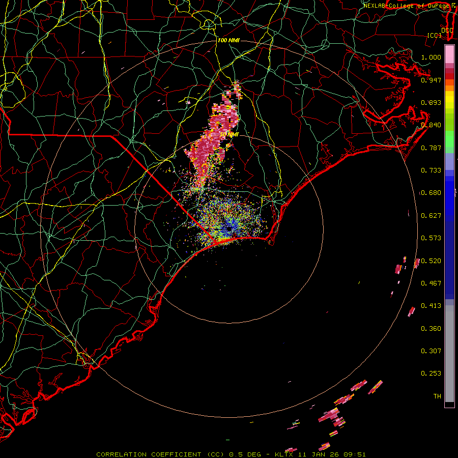Click the 0.307 color scale label
This screenshot has width=458, height=458.
431,351
